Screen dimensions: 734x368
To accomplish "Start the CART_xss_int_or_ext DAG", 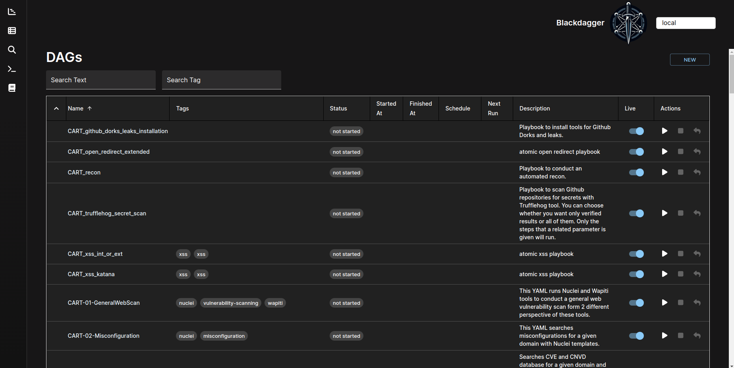I will pyautogui.click(x=664, y=254).
